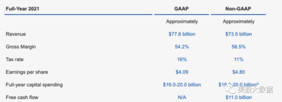Select the Full-Year 2021 header
Screen dimensions: 282x102
coord(22,9)
